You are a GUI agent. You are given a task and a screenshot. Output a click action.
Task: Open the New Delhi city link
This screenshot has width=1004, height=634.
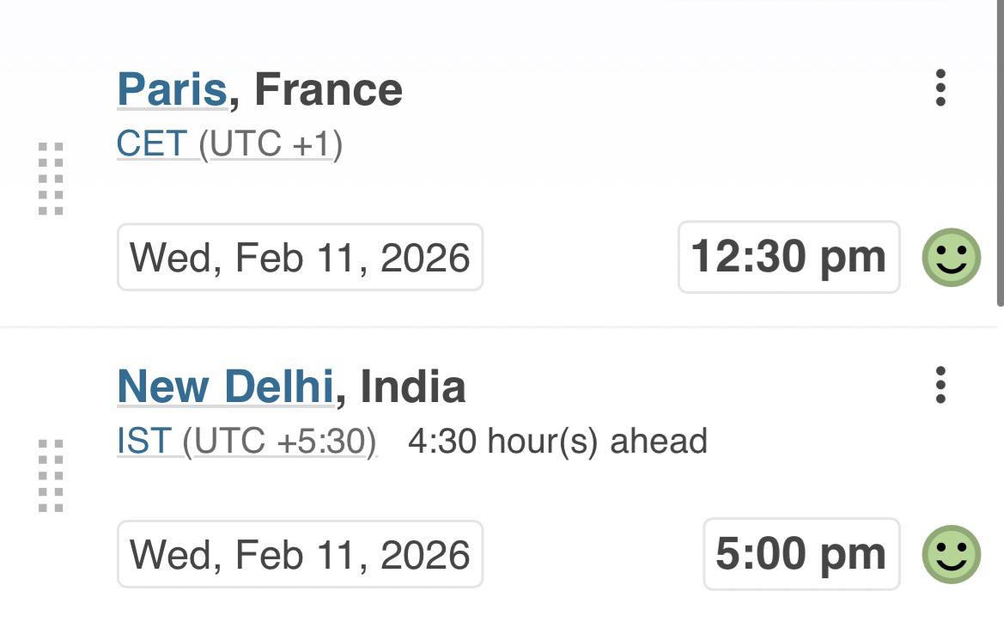(x=225, y=386)
